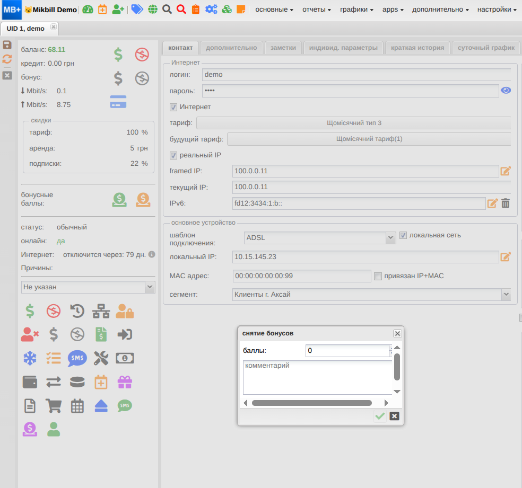Toggle the реальный IP checkbox
The height and width of the screenshot is (488, 522).
[173, 155]
